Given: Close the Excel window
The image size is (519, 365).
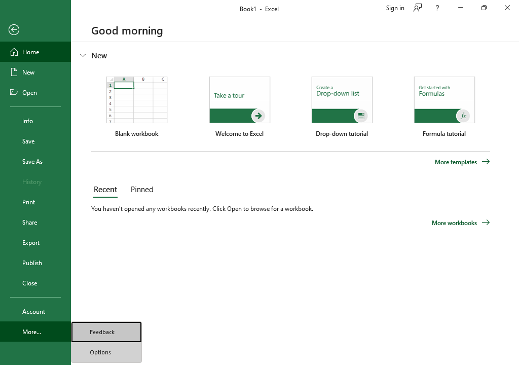Looking at the screenshot, I should click(x=507, y=8).
